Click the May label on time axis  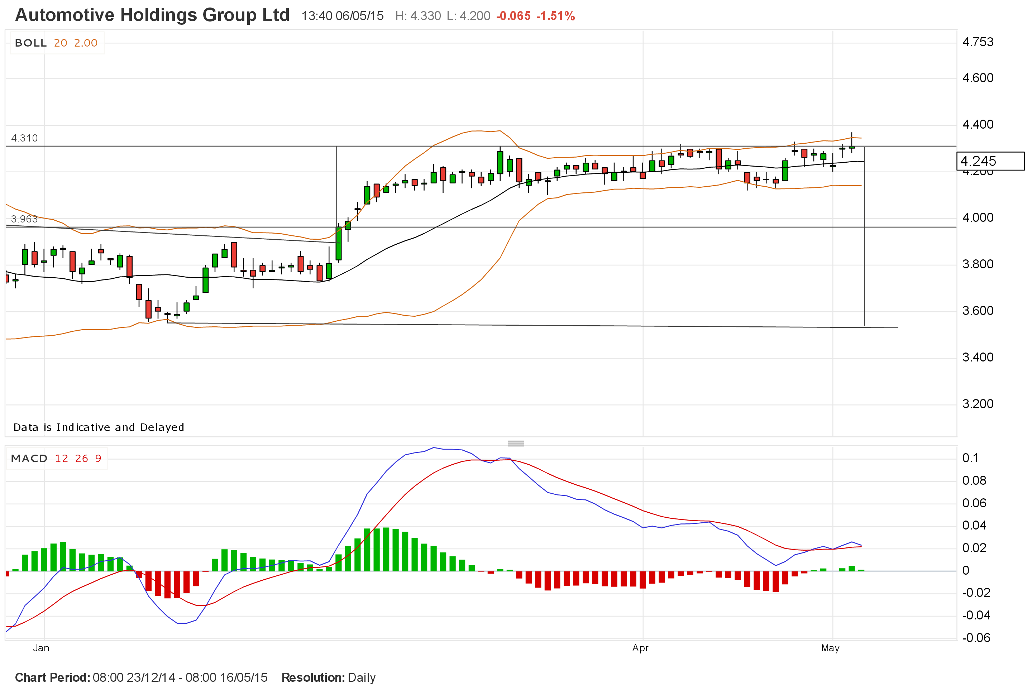(831, 648)
